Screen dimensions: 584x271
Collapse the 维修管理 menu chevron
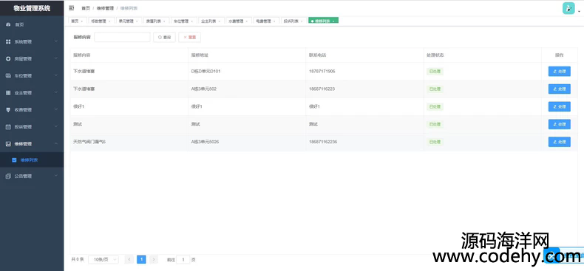(56, 144)
